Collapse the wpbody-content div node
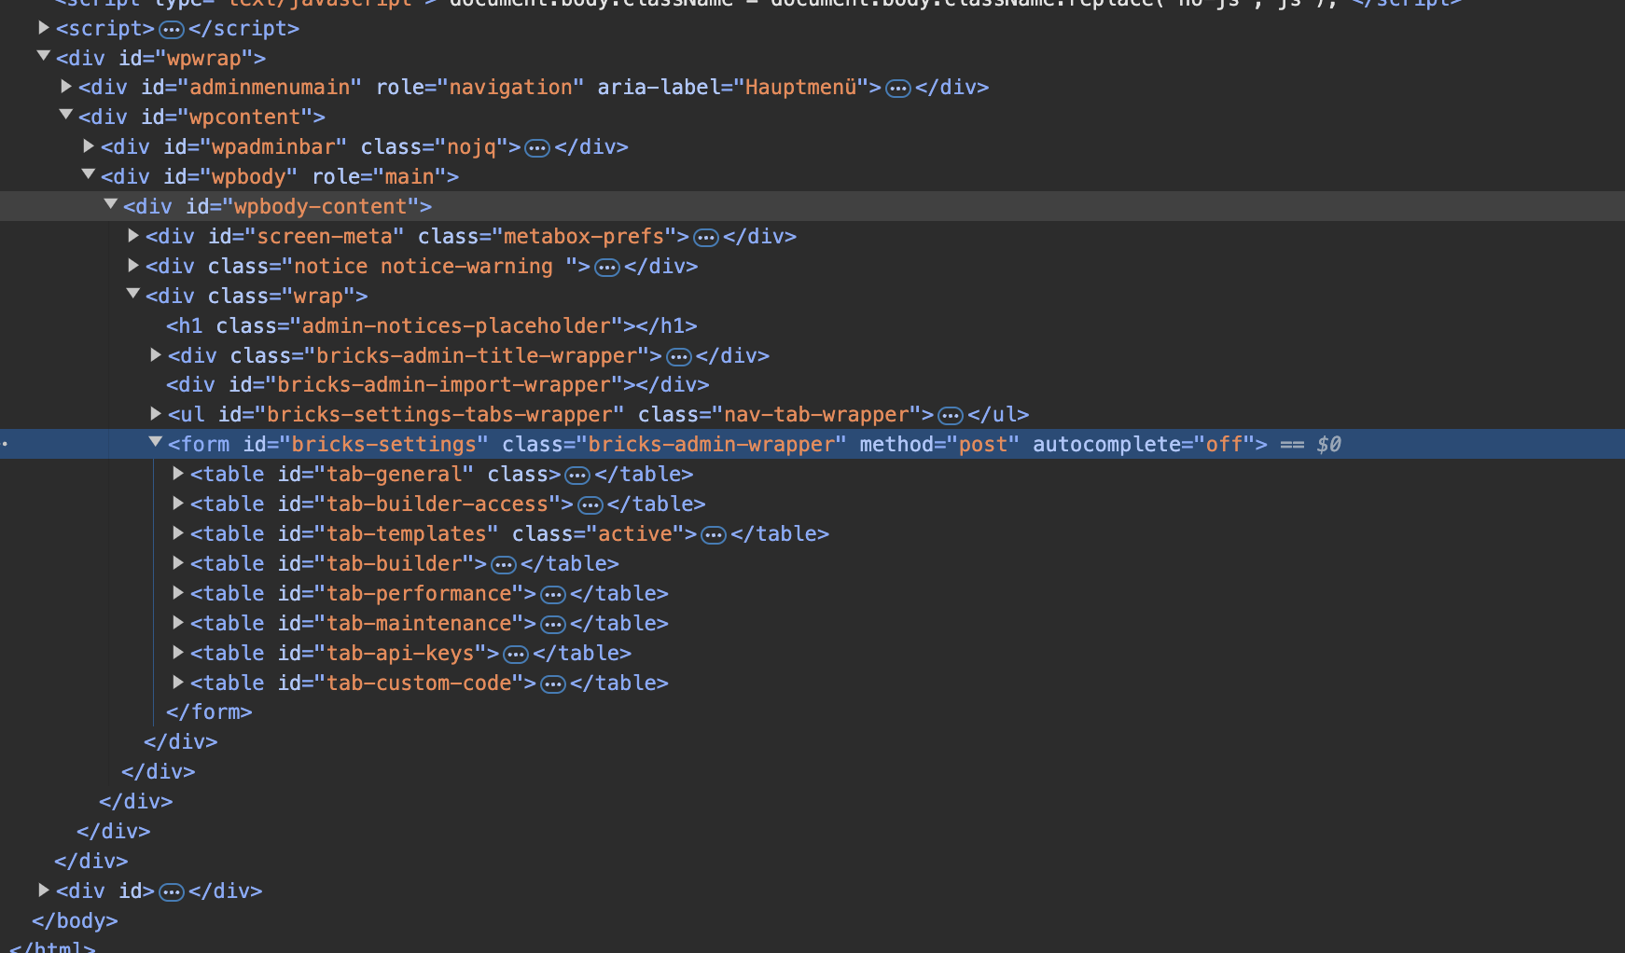Viewport: 1625px width, 953px height. coord(110,205)
